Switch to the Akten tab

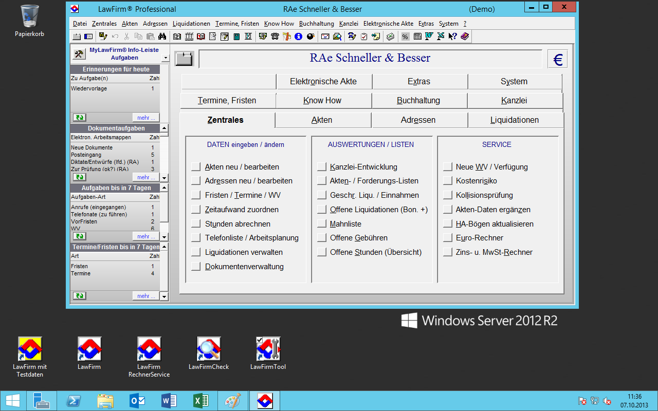click(x=322, y=120)
